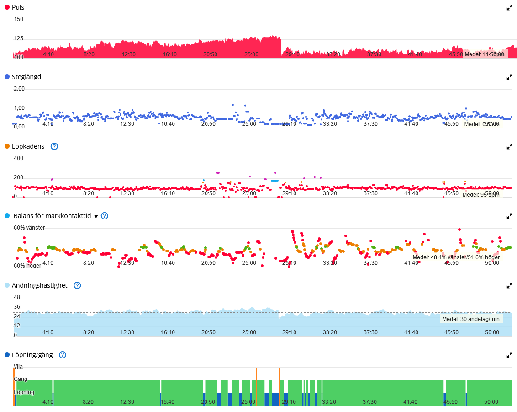Expand the Puls chart to full screen
The height and width of the screenshot is (412, 517).
click(x=509, y=8)
